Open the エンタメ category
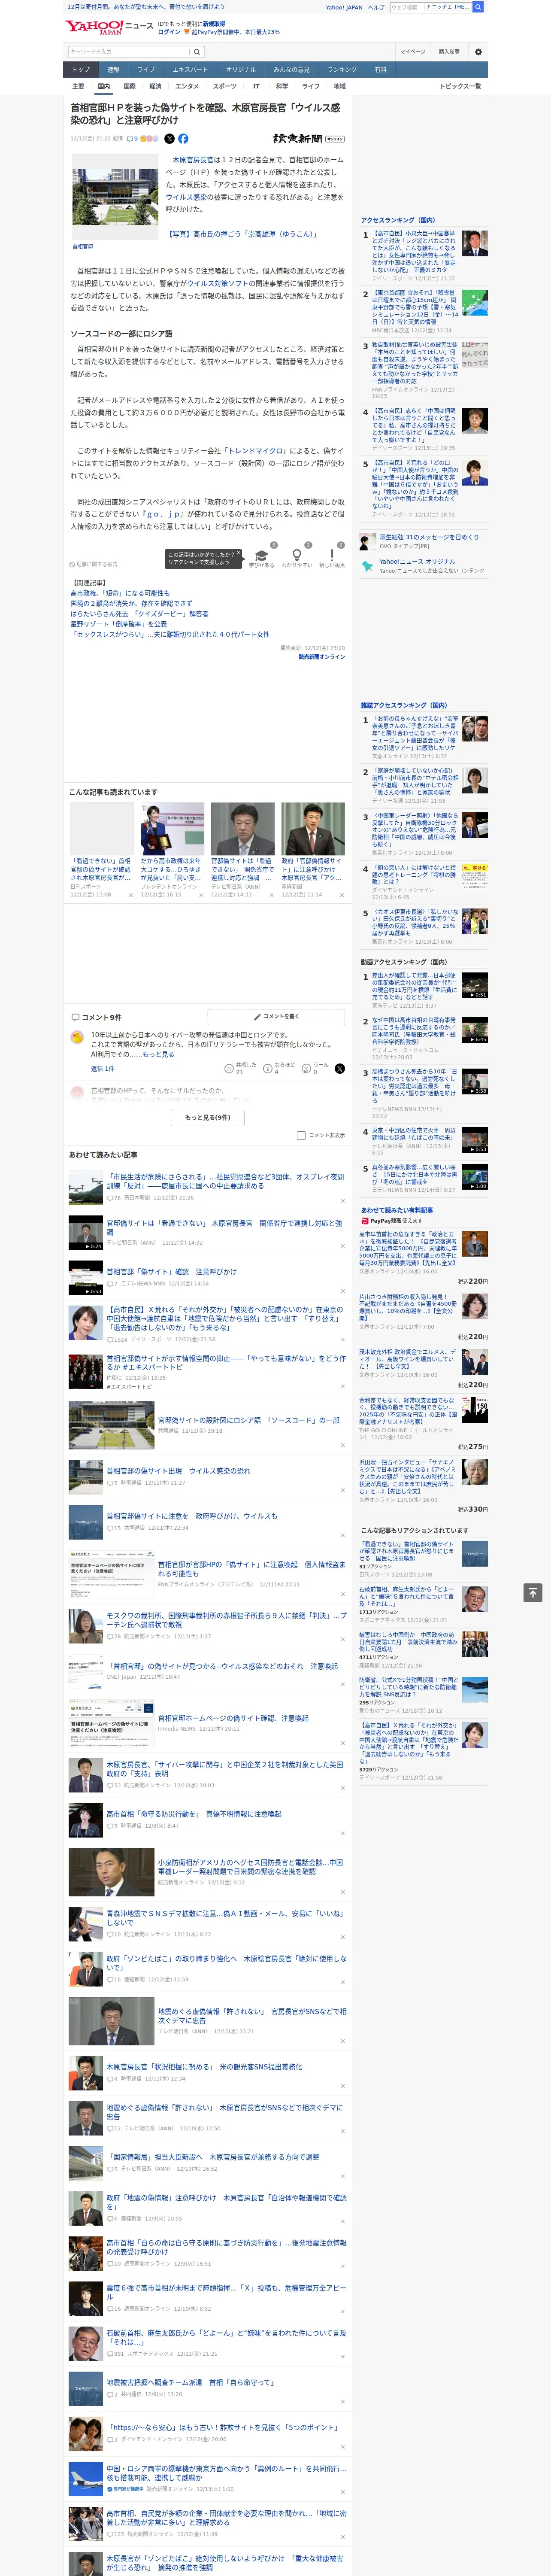 click(x=187, y=86)
